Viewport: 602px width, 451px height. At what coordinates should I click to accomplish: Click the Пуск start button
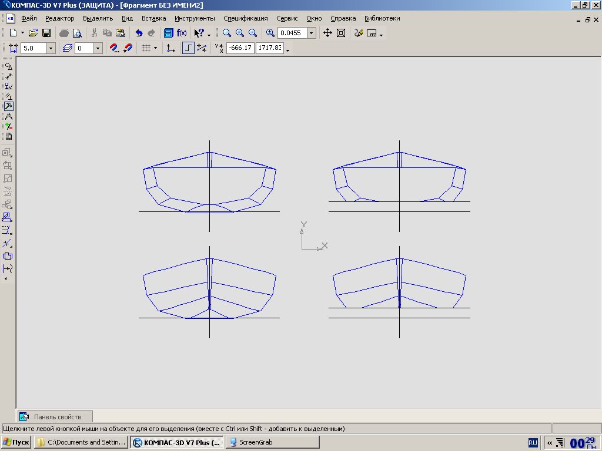coord(16,442)
